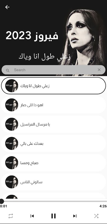The height and width of the screenshot is (224, 107).
Task: Click the playback progress slider handle
Action: [2, 201]
